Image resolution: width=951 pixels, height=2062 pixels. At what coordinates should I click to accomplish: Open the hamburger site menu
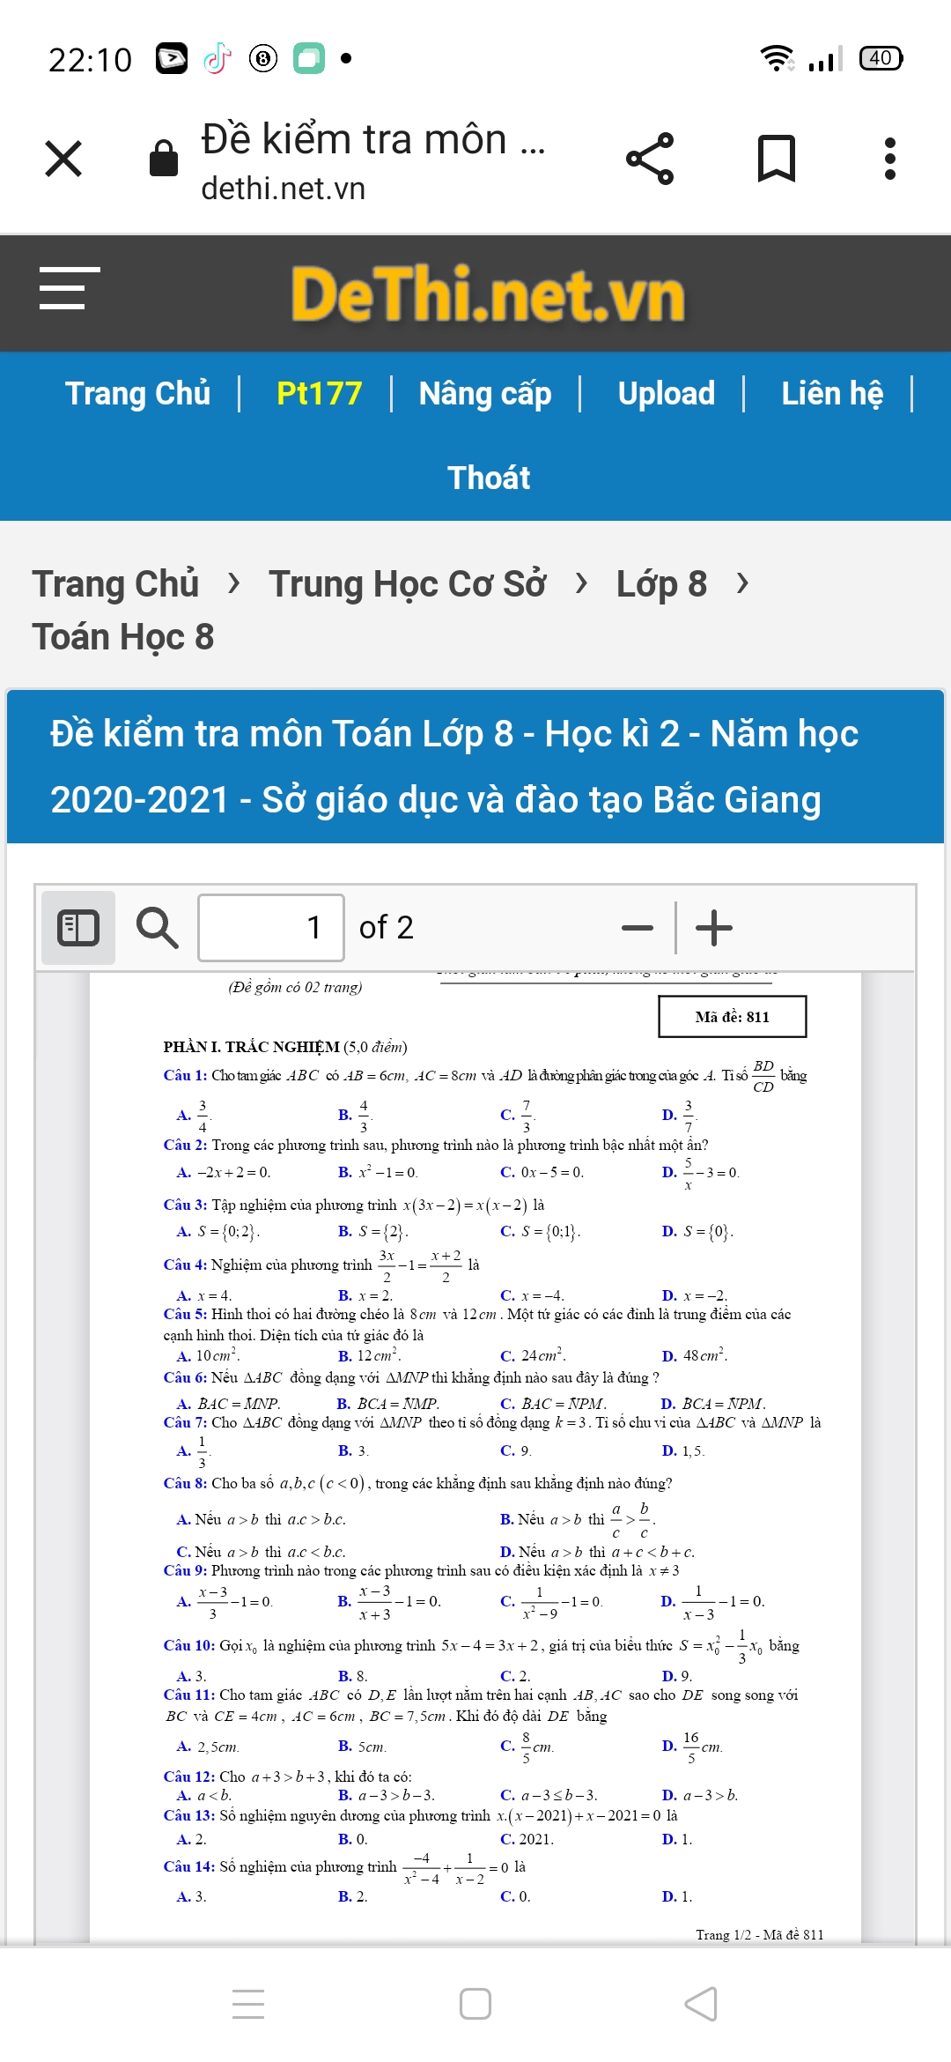70,288
